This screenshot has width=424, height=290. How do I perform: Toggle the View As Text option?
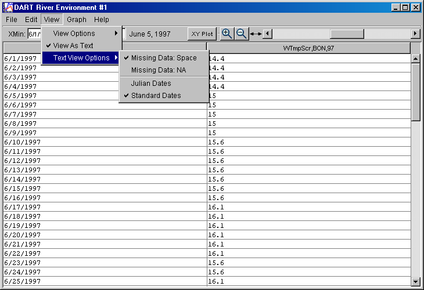(73, 45)
